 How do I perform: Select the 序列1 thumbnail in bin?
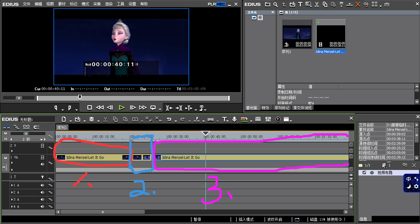coord(297,34)
